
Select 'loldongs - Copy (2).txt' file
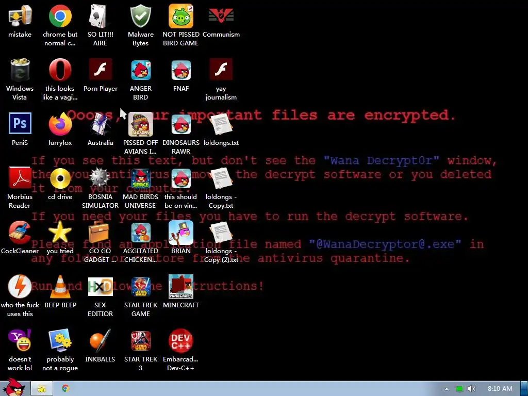click(221, 233)
